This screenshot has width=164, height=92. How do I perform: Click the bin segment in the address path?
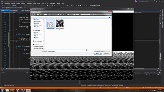click(x=75, y=15)
